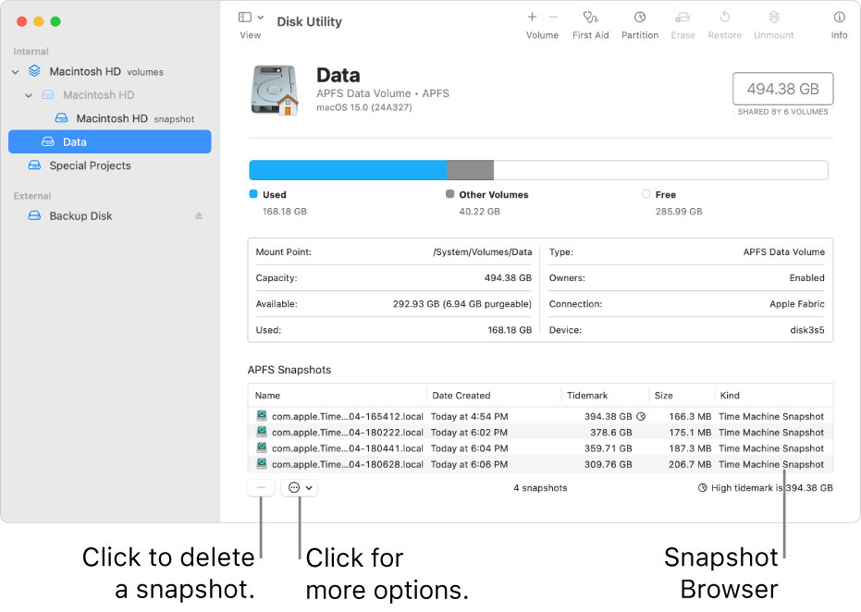Click the Unmount toolbar icon
This screenshot has height=612, width=861.
774,18
